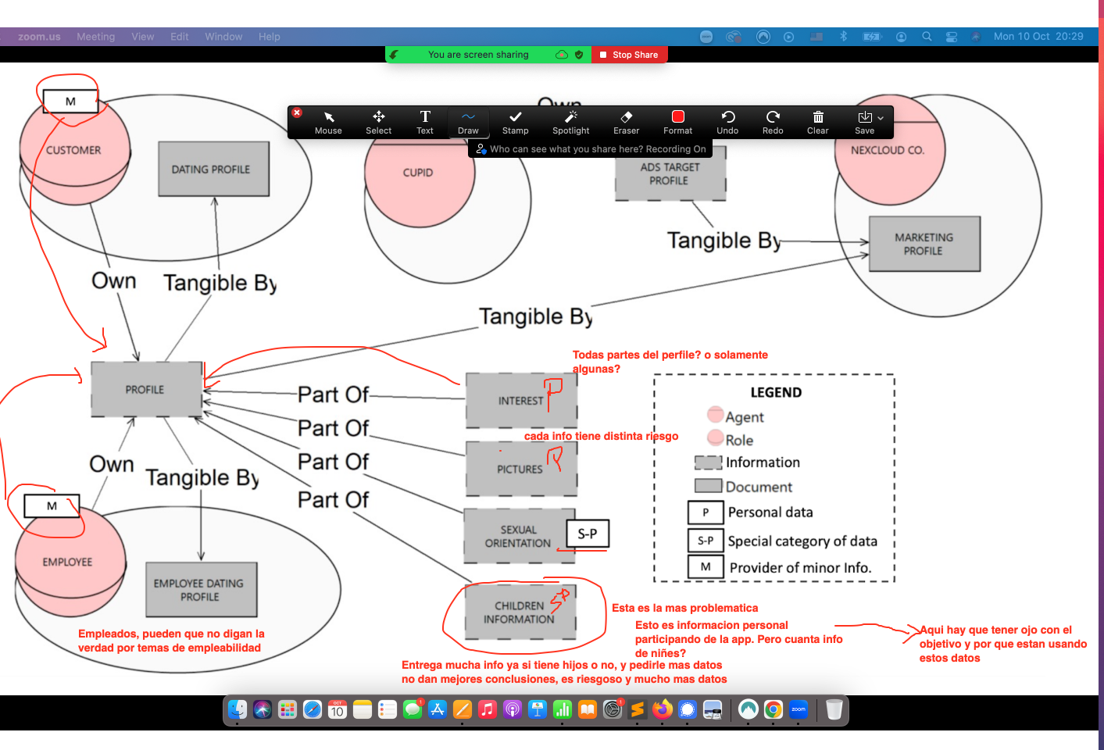Viewport: 1104px width, 750px height.
Task: Close the annotation toolbar
Action: point(297,112)
